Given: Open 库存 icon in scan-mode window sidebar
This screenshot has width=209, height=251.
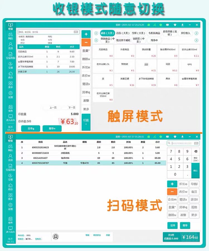Looking at the screenshot, I should click(x=10, y=187).
